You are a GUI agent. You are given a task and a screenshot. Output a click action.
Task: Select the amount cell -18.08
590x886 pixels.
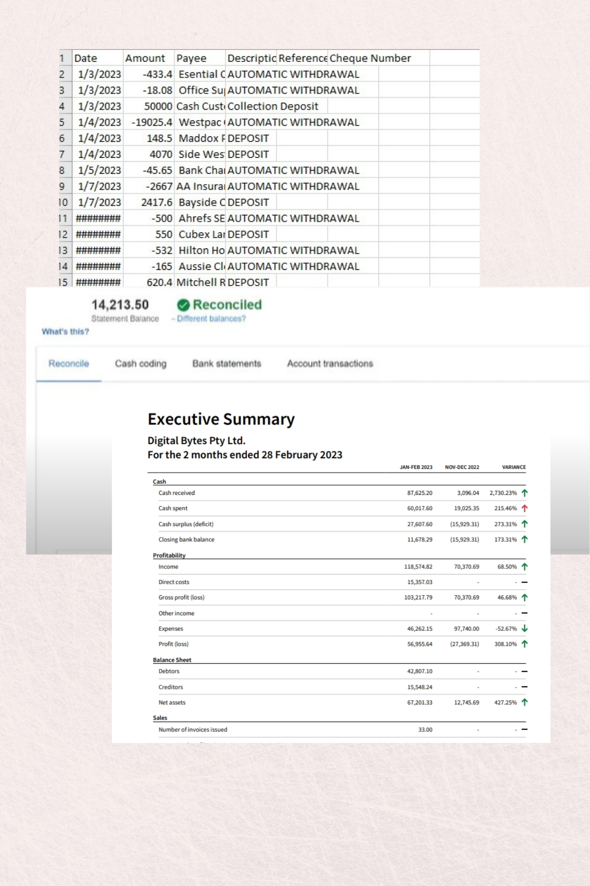point(149,90)
